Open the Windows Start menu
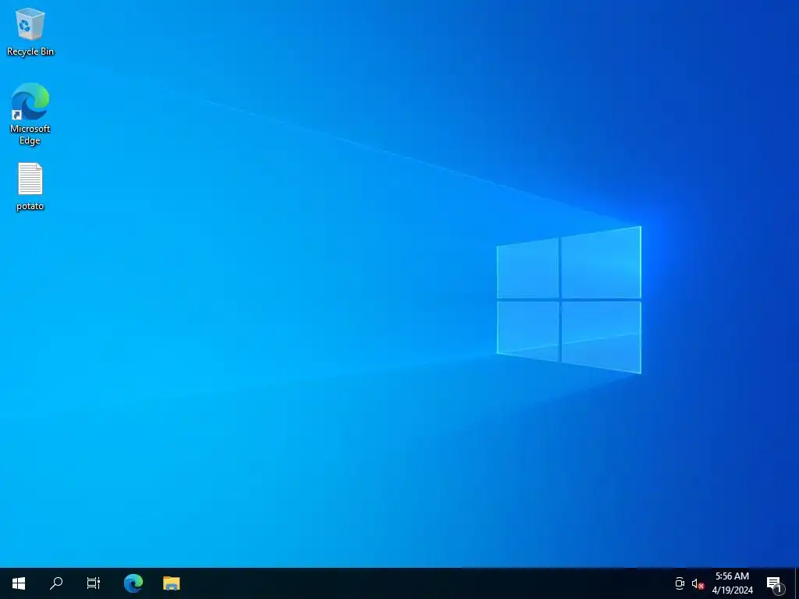 pos(19,583)
